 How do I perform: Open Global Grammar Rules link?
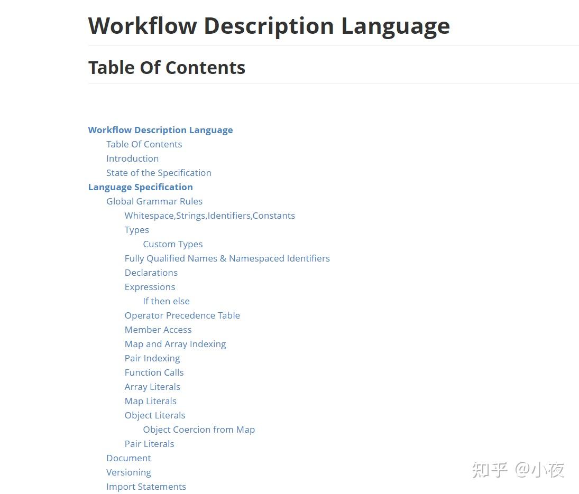154,201
